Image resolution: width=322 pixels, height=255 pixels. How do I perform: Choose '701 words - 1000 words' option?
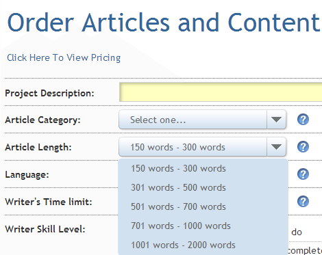tap(203, 226)
